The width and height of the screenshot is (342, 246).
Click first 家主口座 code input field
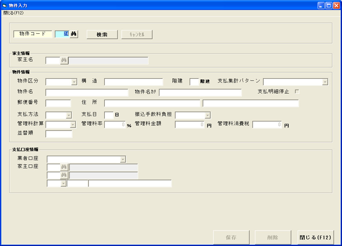[54, 167]
